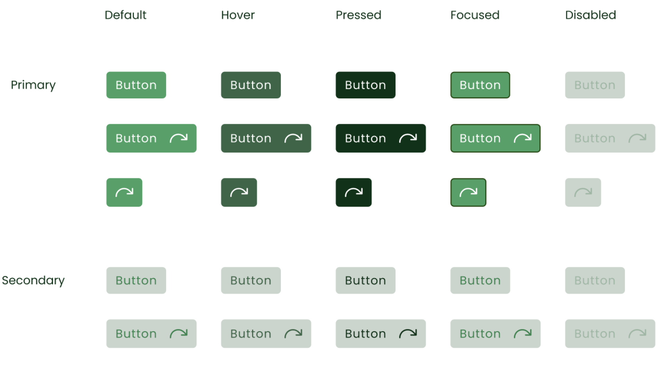
Task: Toggle the Primary Pressed button state
Action: point(365,85)
